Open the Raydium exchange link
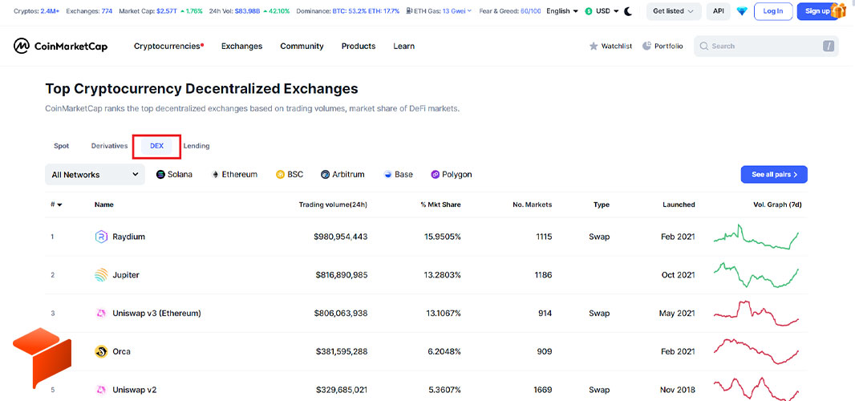The width and height of the screenshot is (855, 401). (x=128, y=237)
